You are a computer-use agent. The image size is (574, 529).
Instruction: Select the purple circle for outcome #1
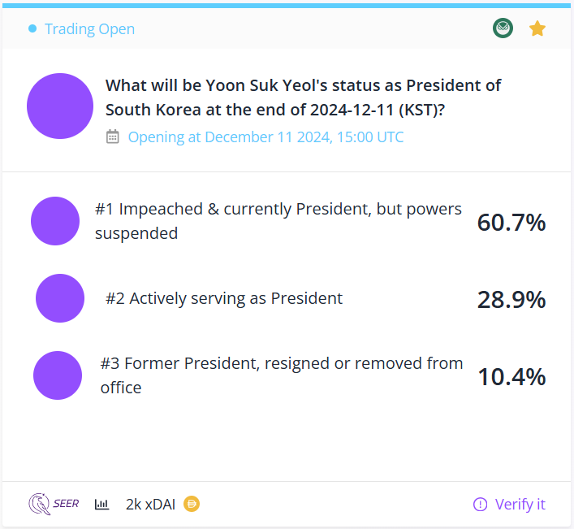click(55, 221)
